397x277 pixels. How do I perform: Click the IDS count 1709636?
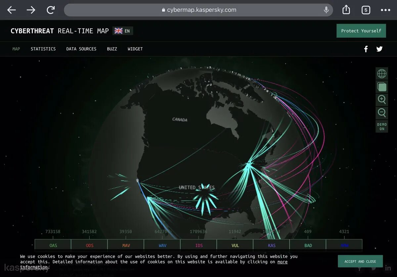[x=198, y=232]
